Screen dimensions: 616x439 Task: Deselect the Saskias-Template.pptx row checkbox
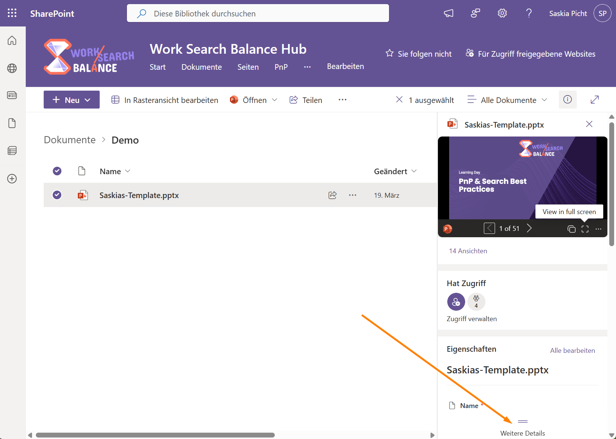57,195
